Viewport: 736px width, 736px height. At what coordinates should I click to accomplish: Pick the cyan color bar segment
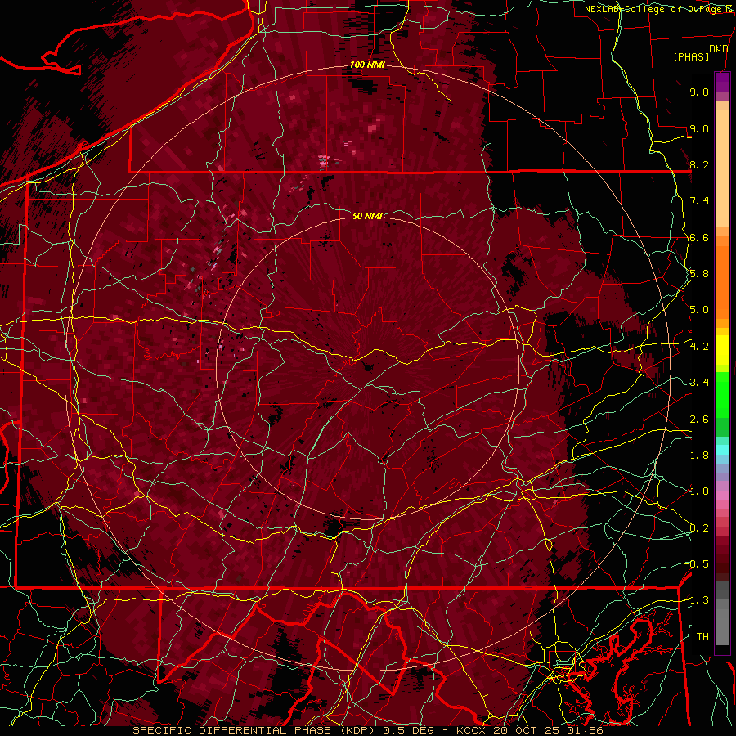722,450
